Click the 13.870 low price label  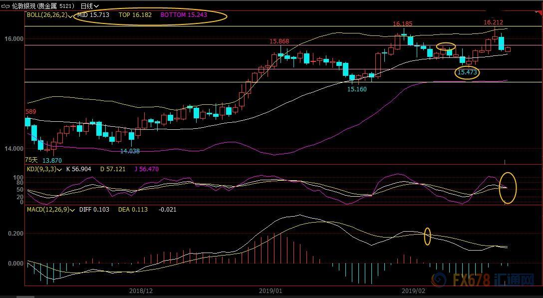point(52,160)
